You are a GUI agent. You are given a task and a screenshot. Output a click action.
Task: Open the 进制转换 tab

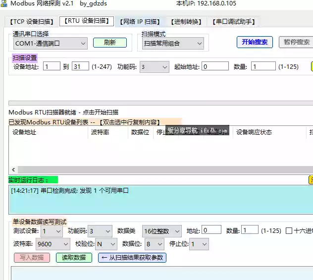(186, 22)
